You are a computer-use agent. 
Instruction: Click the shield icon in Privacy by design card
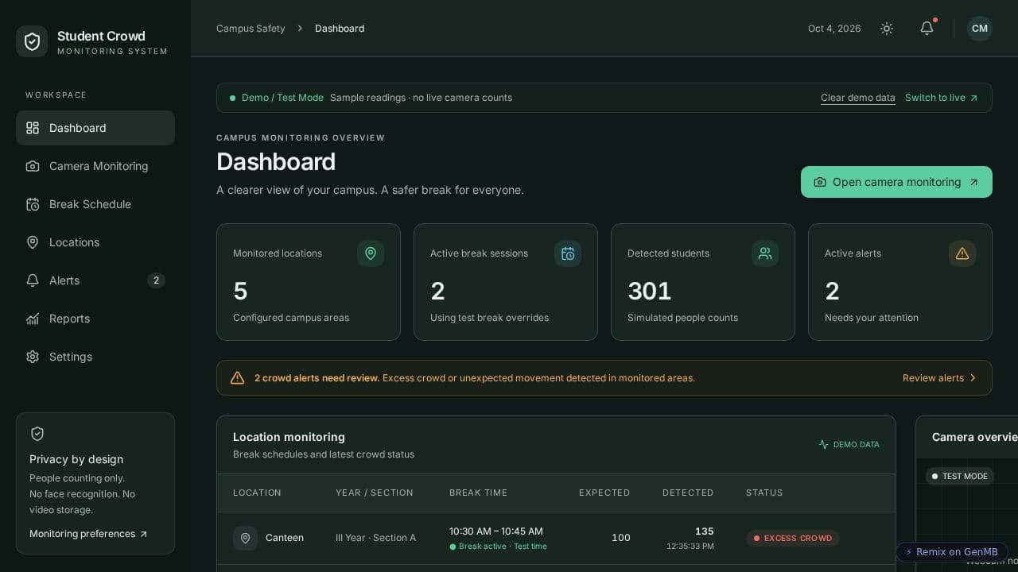point(37,434)
